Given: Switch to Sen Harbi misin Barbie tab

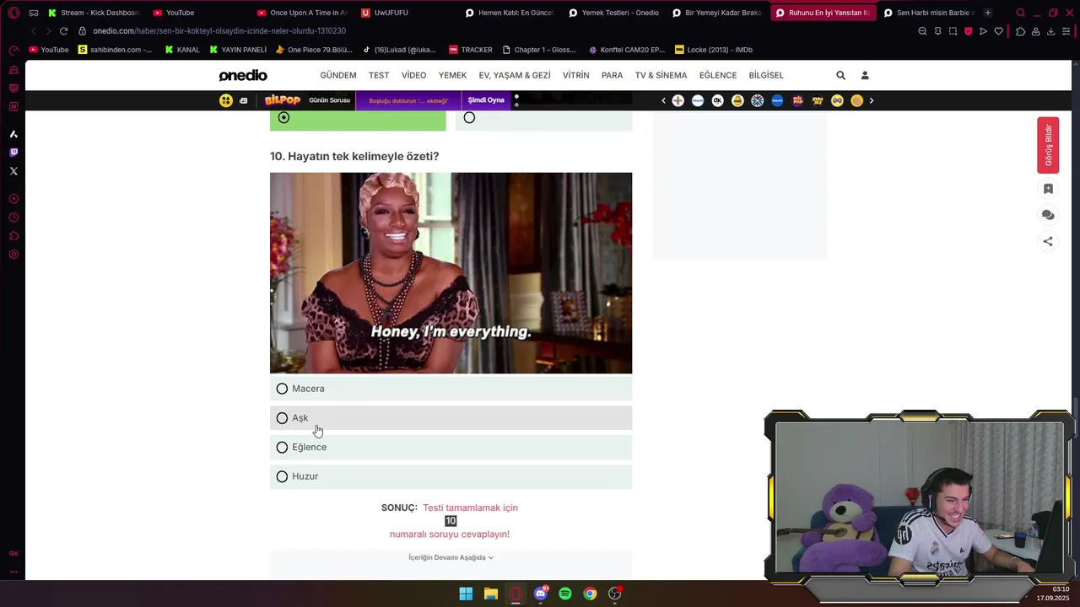Looking at the screenshot, I should [x=928, y=13].
